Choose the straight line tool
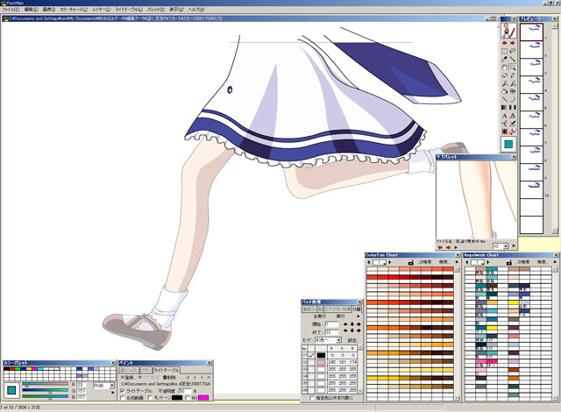Screen dimensions: 561x412 coord(504,99)
